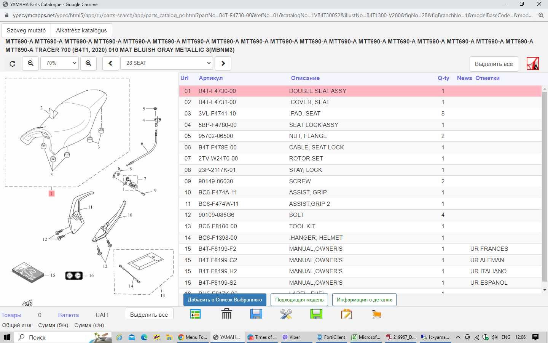The height and width of the screenshot is (343, 548).
Task: Click the Информация о деталях button
Action: [364, 300]
